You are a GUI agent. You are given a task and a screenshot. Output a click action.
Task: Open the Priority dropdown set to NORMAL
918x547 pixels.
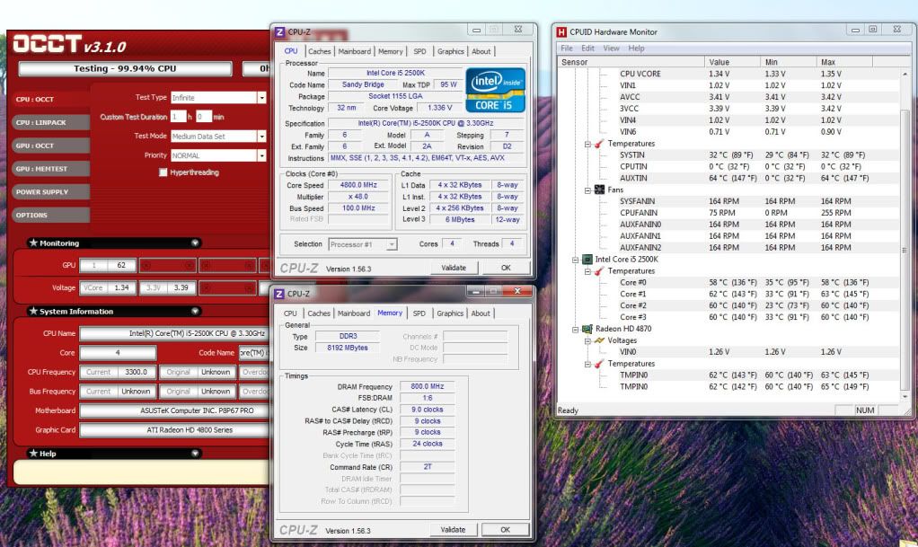pyautogui.click(x=261, y=155)
